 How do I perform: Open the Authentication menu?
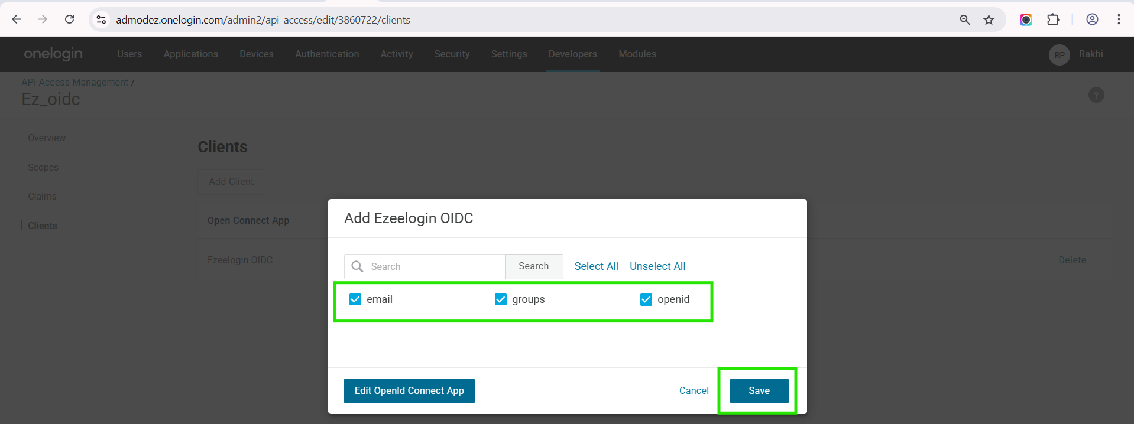click(327, 54)
